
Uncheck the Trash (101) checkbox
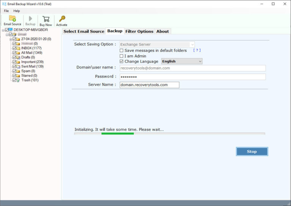click(x=14, y=80)
